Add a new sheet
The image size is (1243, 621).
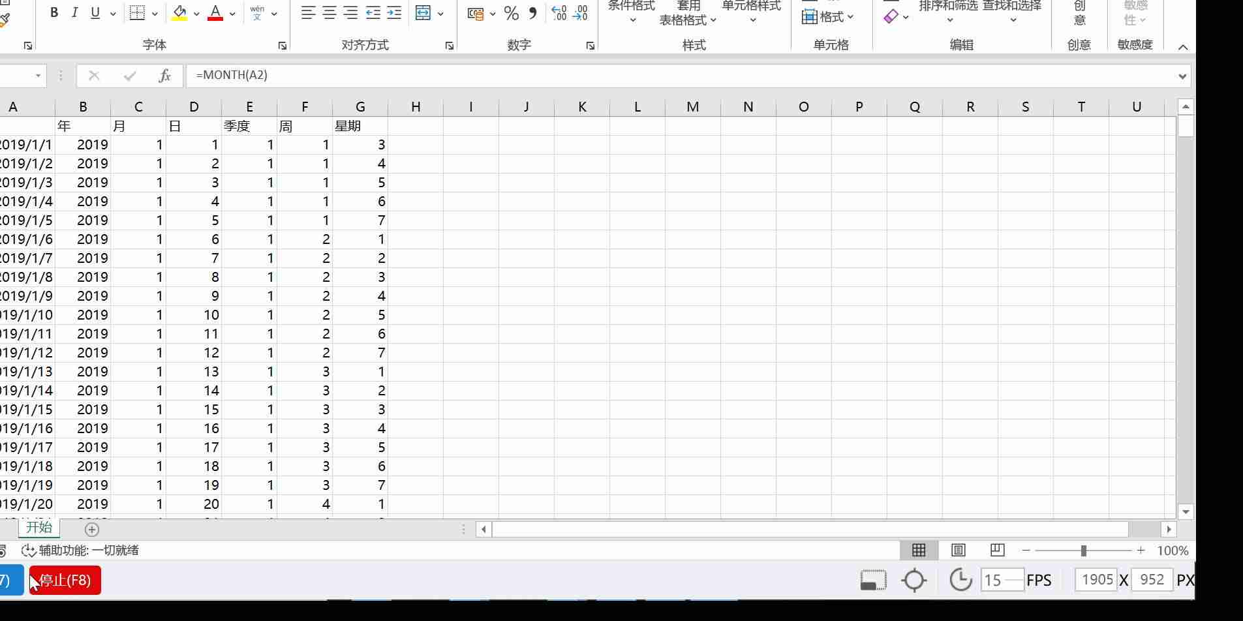point(92,530)
